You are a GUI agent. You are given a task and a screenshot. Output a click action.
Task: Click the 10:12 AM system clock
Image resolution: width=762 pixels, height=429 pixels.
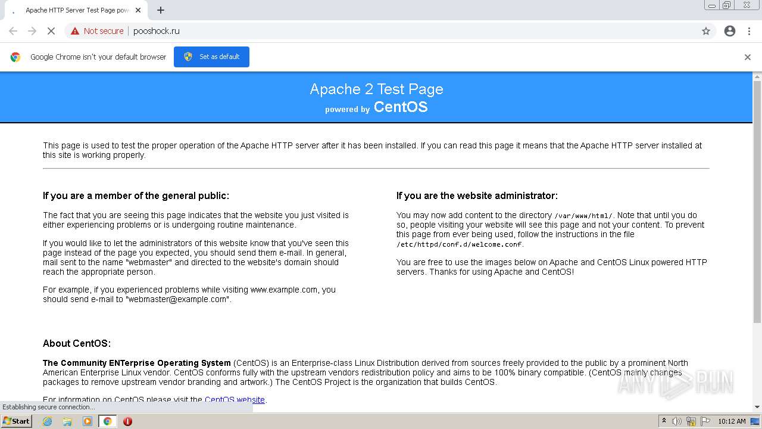click(732, 421)
